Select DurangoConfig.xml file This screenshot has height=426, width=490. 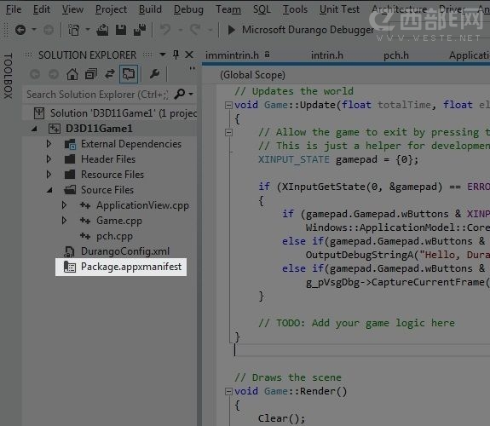(x=125, y=251)
